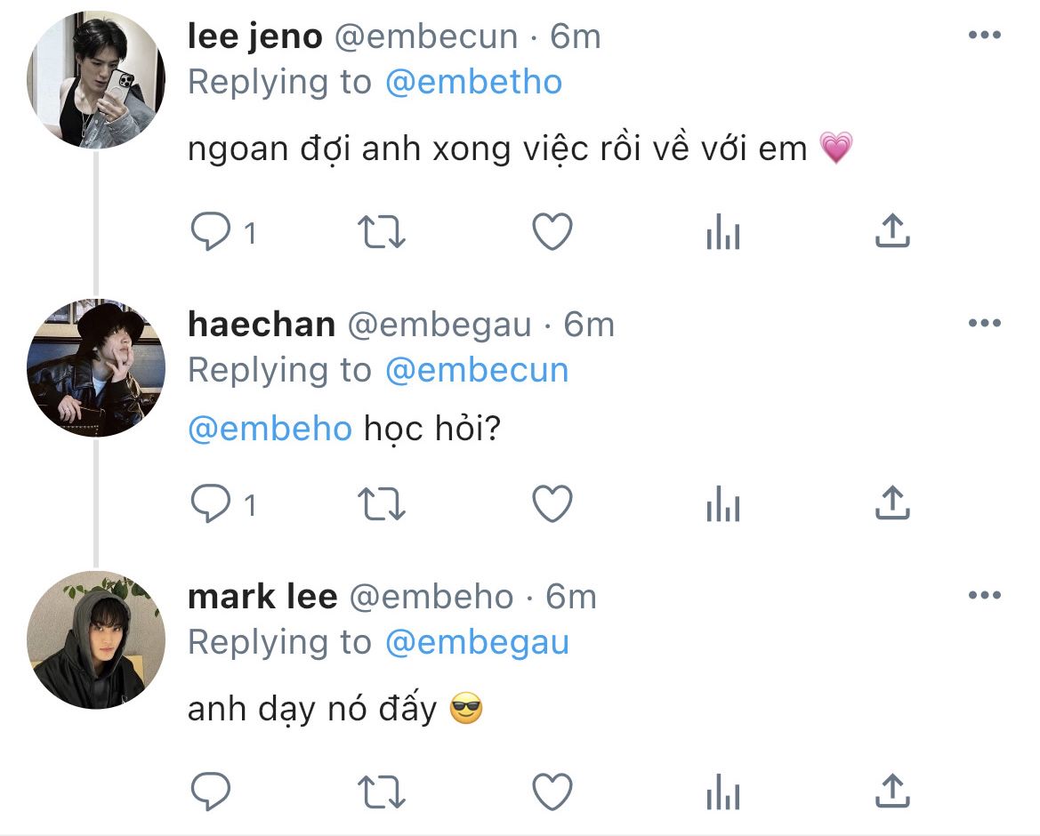View analytics for mark lee's tweet
Image resolution: width=1040 pixels, height=836 pixels.
[x=722, y=792]
